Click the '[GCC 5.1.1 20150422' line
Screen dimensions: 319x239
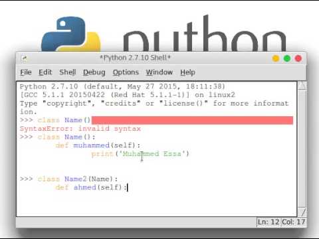click(x=128, y=95)
